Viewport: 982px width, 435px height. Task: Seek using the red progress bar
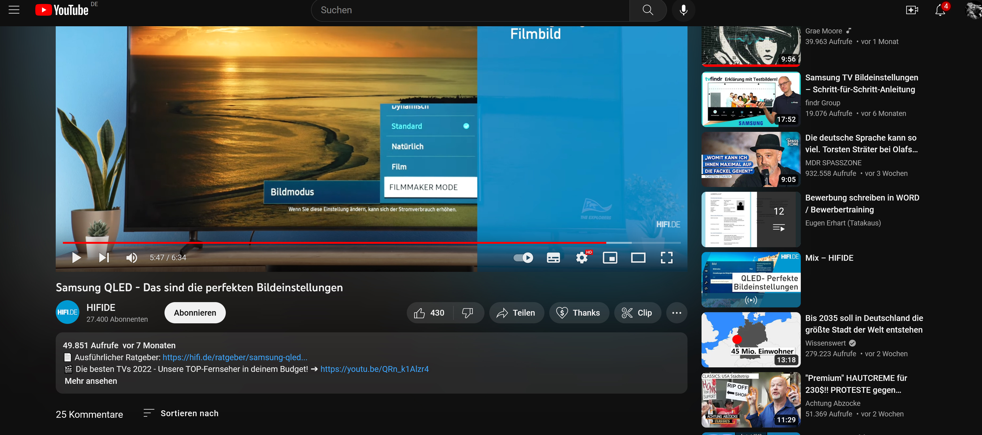click(x=343, y=242)
